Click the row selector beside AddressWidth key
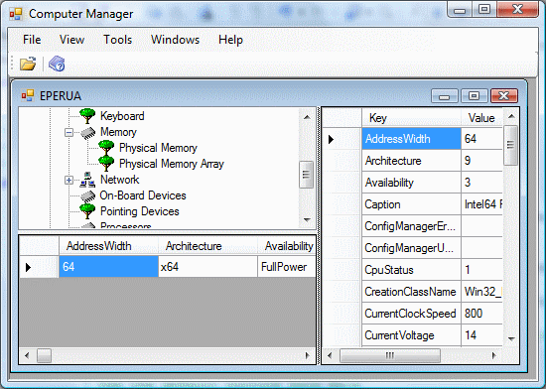Screen dimensions: 546x389 point(341,139)
